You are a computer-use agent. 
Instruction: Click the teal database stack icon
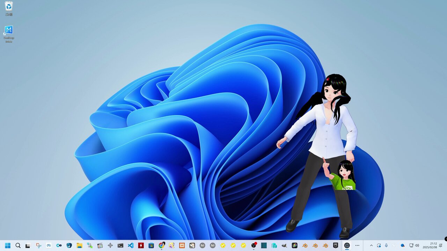pos(274,245)
